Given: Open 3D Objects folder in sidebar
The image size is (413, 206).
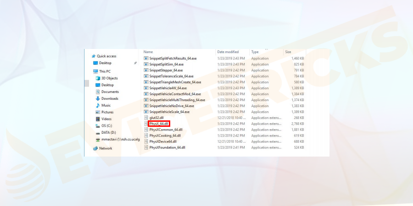Looking at the screenshot, I should tap(110, 78).
